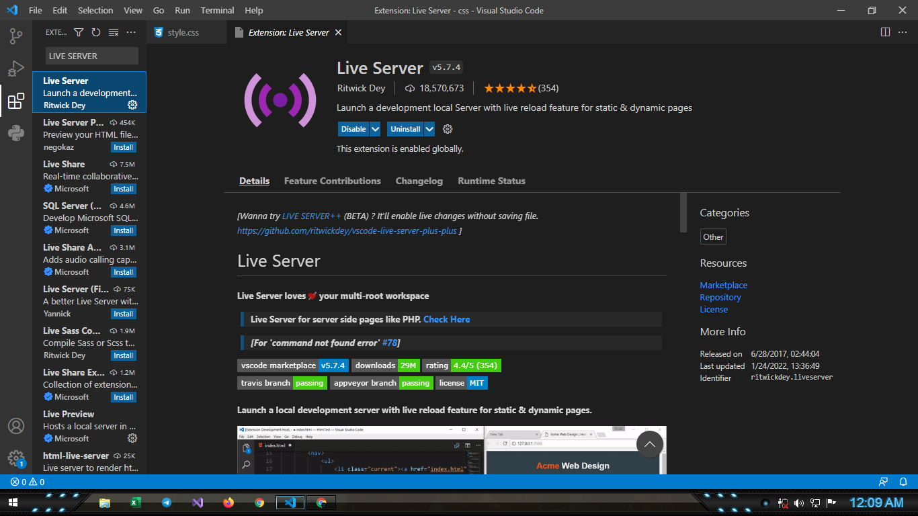Open manage gear on Live Server list item

pyautogui.click(x=132, y=105)
